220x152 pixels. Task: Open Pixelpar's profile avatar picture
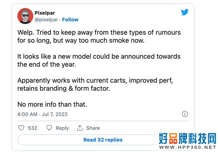25,16
